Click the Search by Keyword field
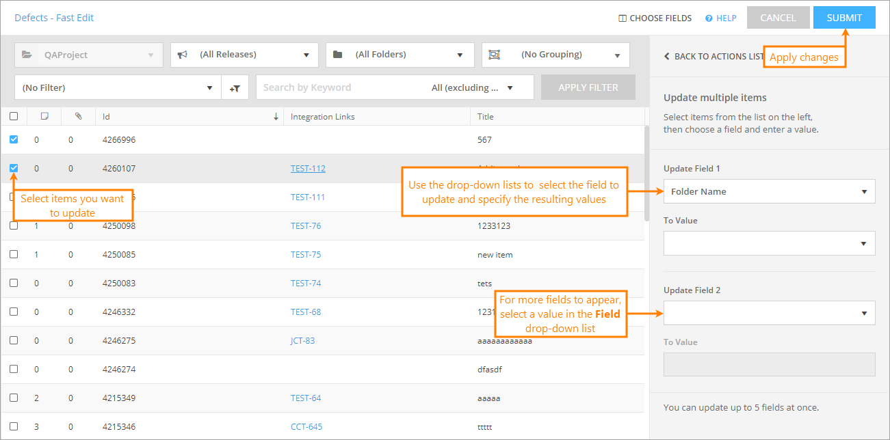The image size is (890, 440). [x=342, y=87]
